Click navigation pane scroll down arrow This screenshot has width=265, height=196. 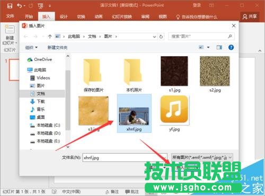[x=68, y=147]
